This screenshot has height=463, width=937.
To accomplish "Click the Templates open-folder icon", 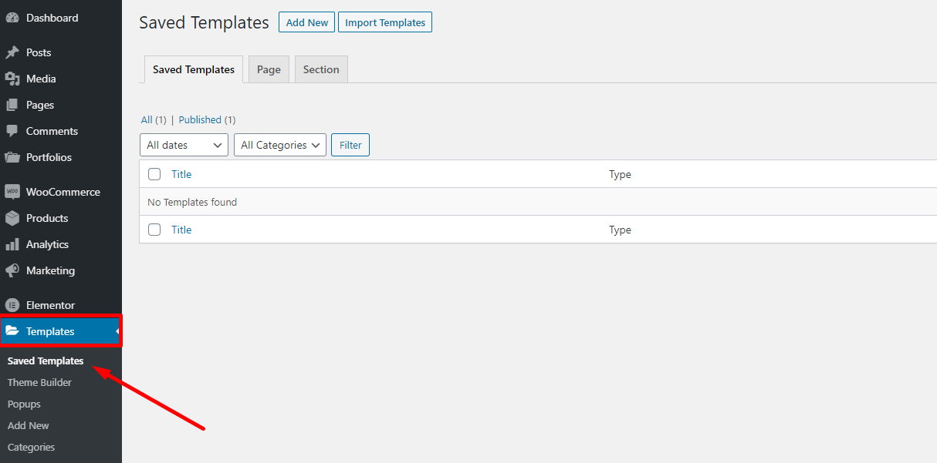I will tap(12, 331).
